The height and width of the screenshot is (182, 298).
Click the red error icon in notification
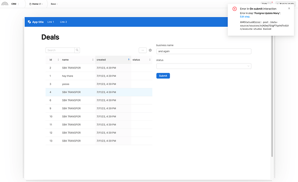coord(235,9)
